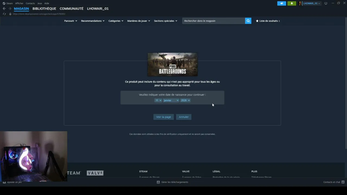Click the wishlist star icon
This screenshot has height=195, width=347.
pos(257,21)
